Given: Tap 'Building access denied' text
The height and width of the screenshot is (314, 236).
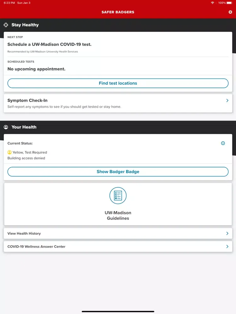Looking at the screenshot, I should [x=26, y=158].
